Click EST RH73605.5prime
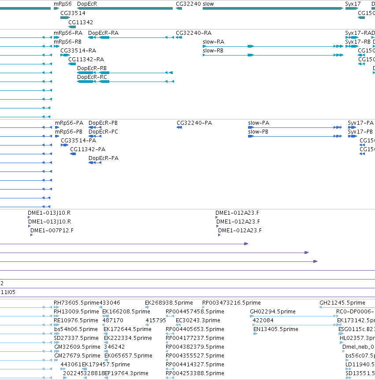This screenshot has width=375, height=380. 76,303
